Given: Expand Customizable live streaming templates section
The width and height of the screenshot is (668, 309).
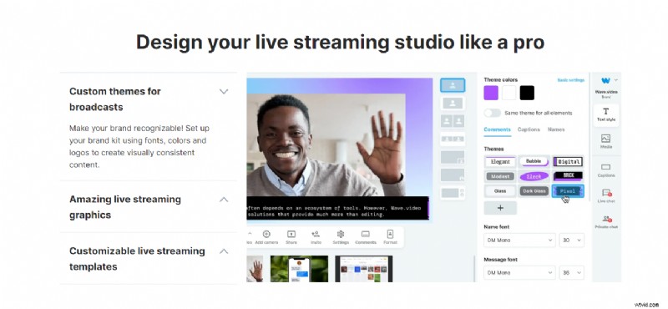Looking at the screenshot, I should pos(224,251).
